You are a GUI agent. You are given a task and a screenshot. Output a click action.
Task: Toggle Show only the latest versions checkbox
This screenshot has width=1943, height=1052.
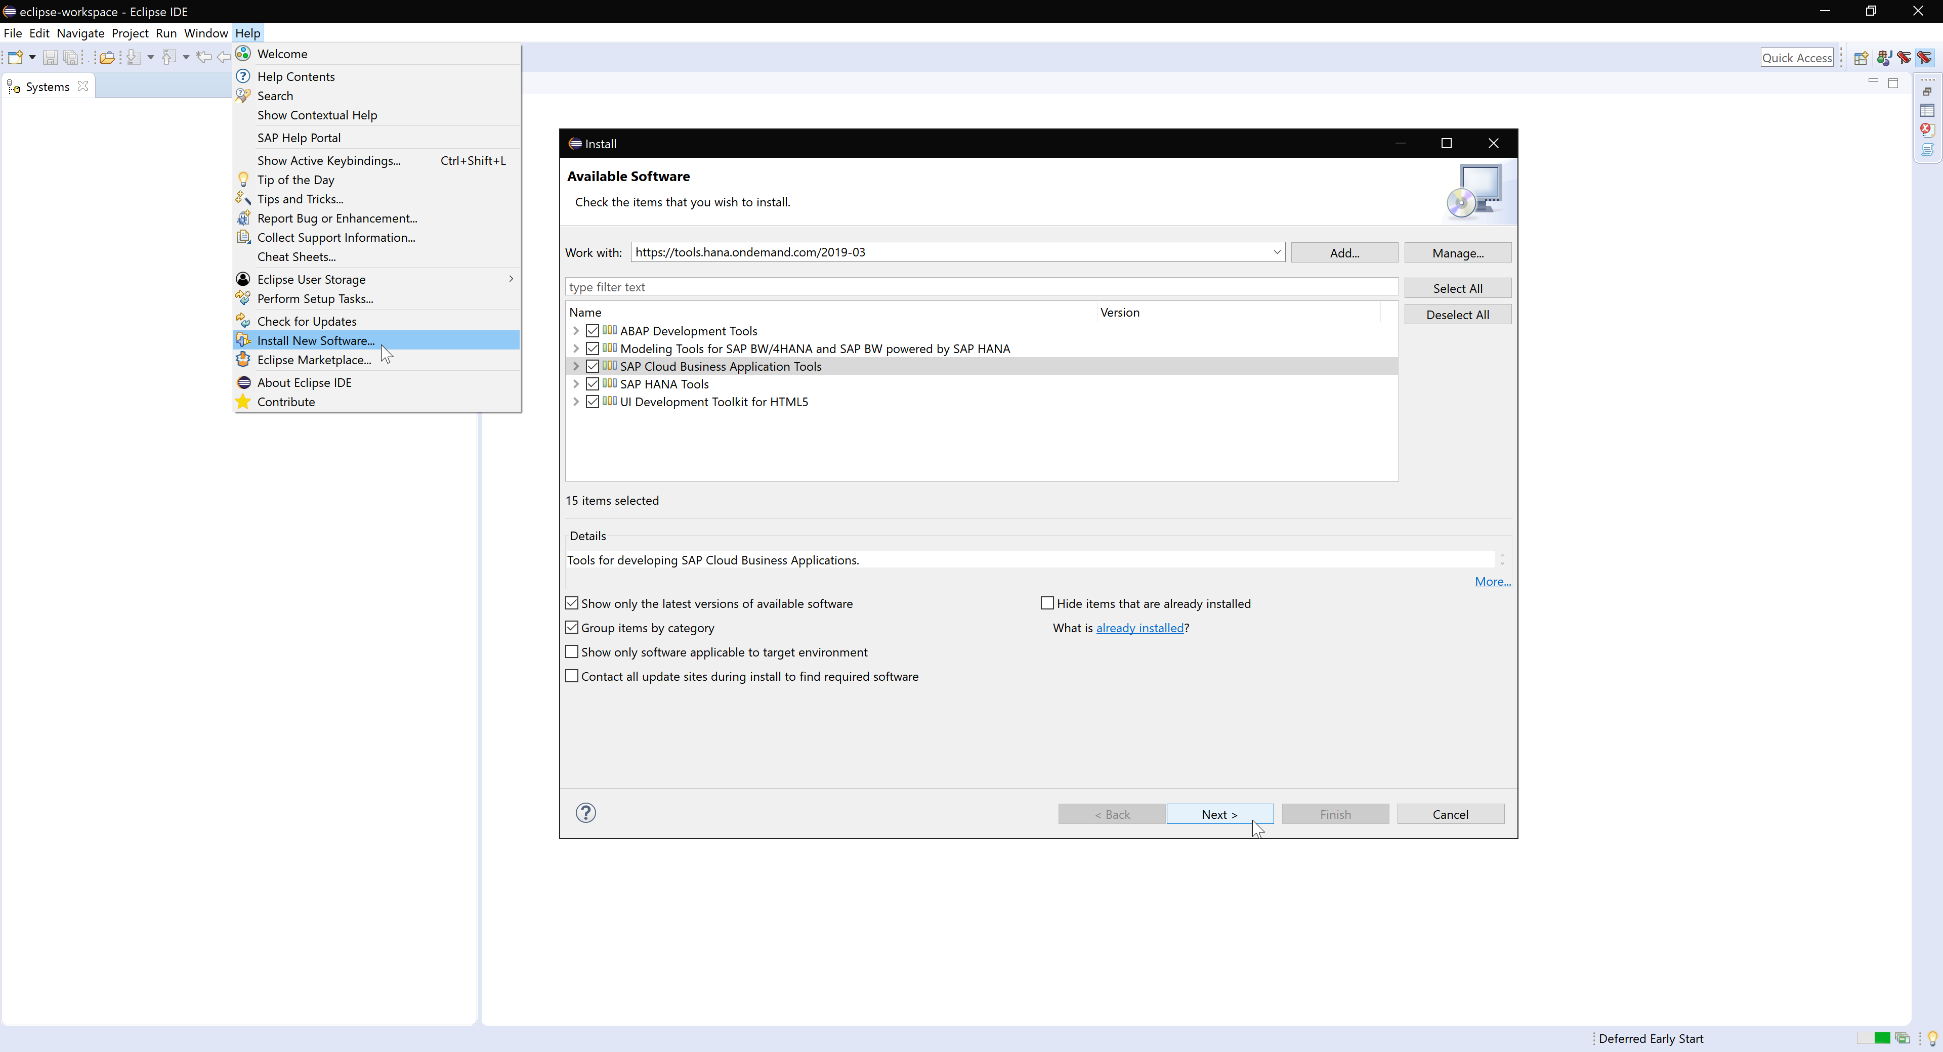(x=572, y=603)
